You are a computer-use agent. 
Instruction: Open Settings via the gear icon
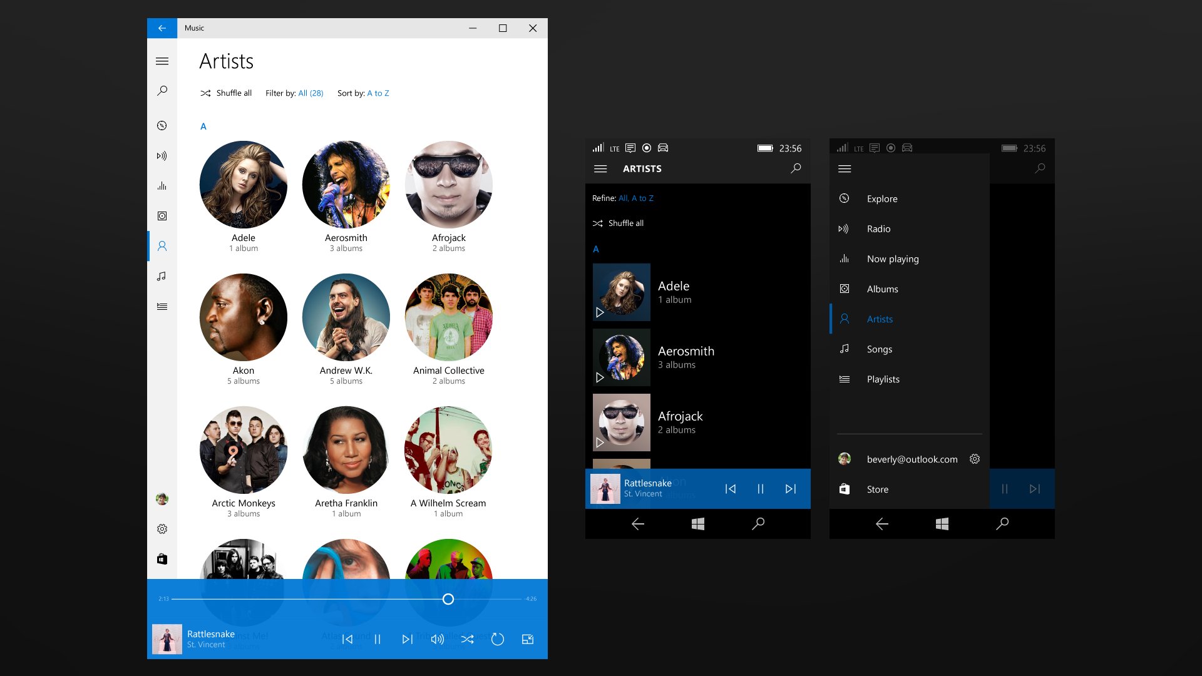pos(162,529)
